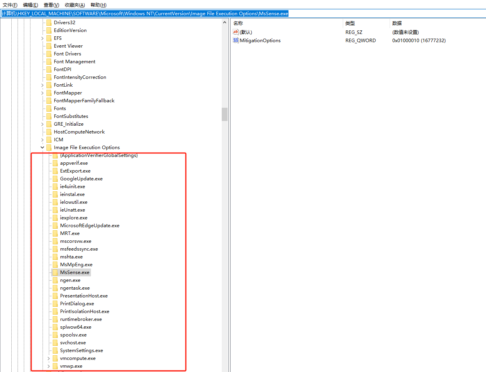Viewport: 486px width, 372px height.
Task: Click the tree scrollbar up arrow
Action: tap(224, 22)
